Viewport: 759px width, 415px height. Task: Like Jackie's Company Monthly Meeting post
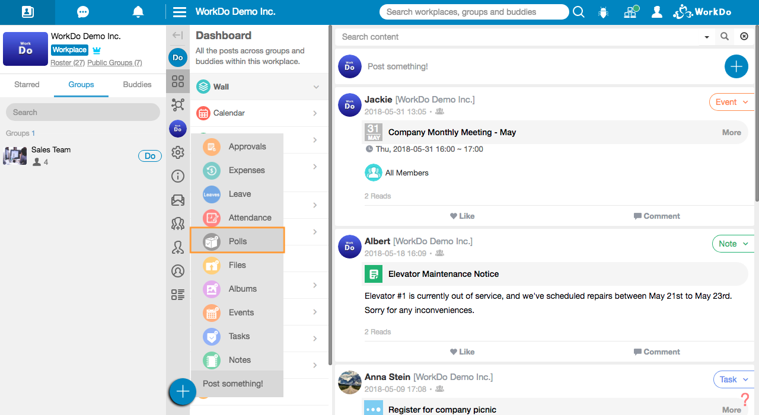463,216
